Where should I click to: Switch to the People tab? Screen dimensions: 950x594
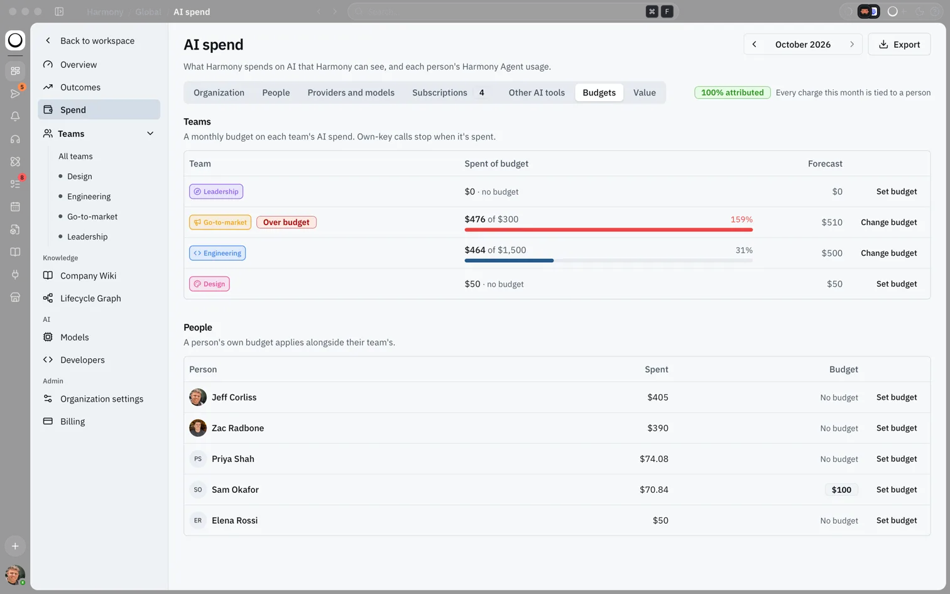pyautogui.click(x=276, y=92)
